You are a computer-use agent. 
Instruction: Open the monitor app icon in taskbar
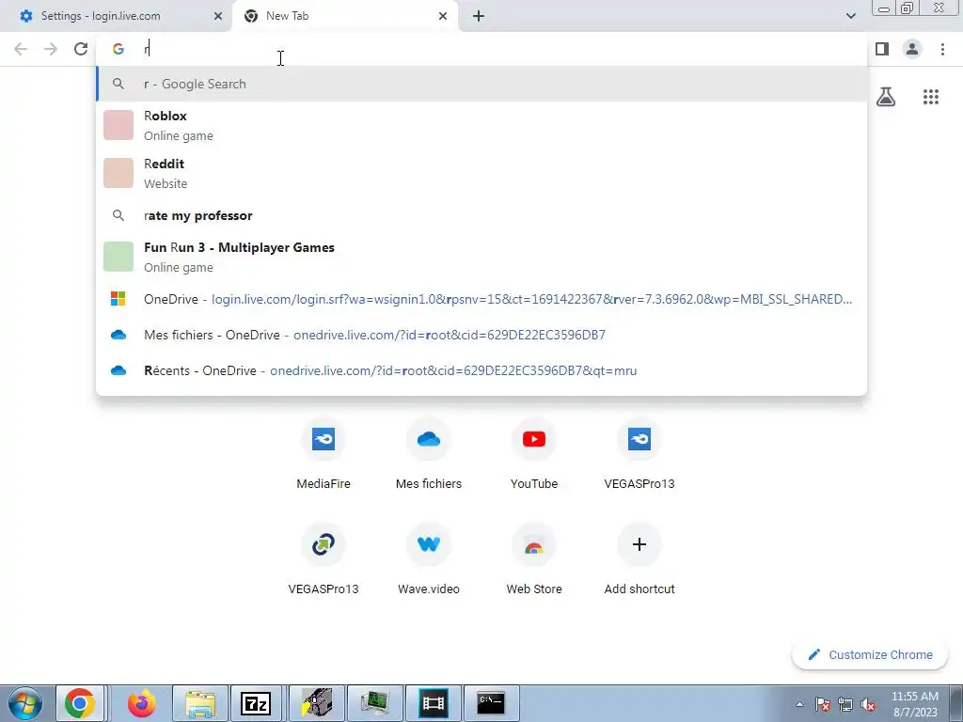click(375, 703)
